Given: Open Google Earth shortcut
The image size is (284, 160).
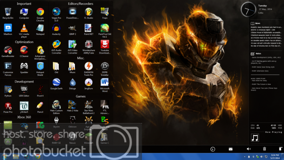Looking at the screenshot, I should tap(56, 82).
